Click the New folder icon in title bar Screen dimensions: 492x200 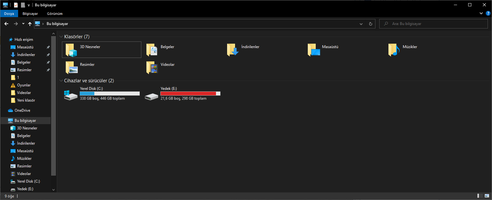pos(23,5)
